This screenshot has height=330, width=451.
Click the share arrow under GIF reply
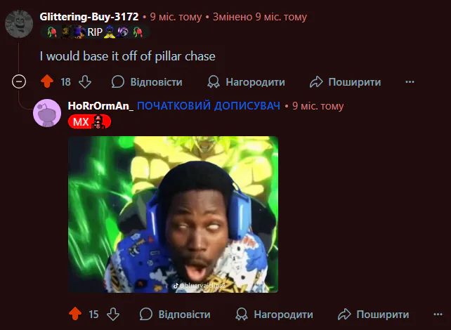tap(344, 314)
